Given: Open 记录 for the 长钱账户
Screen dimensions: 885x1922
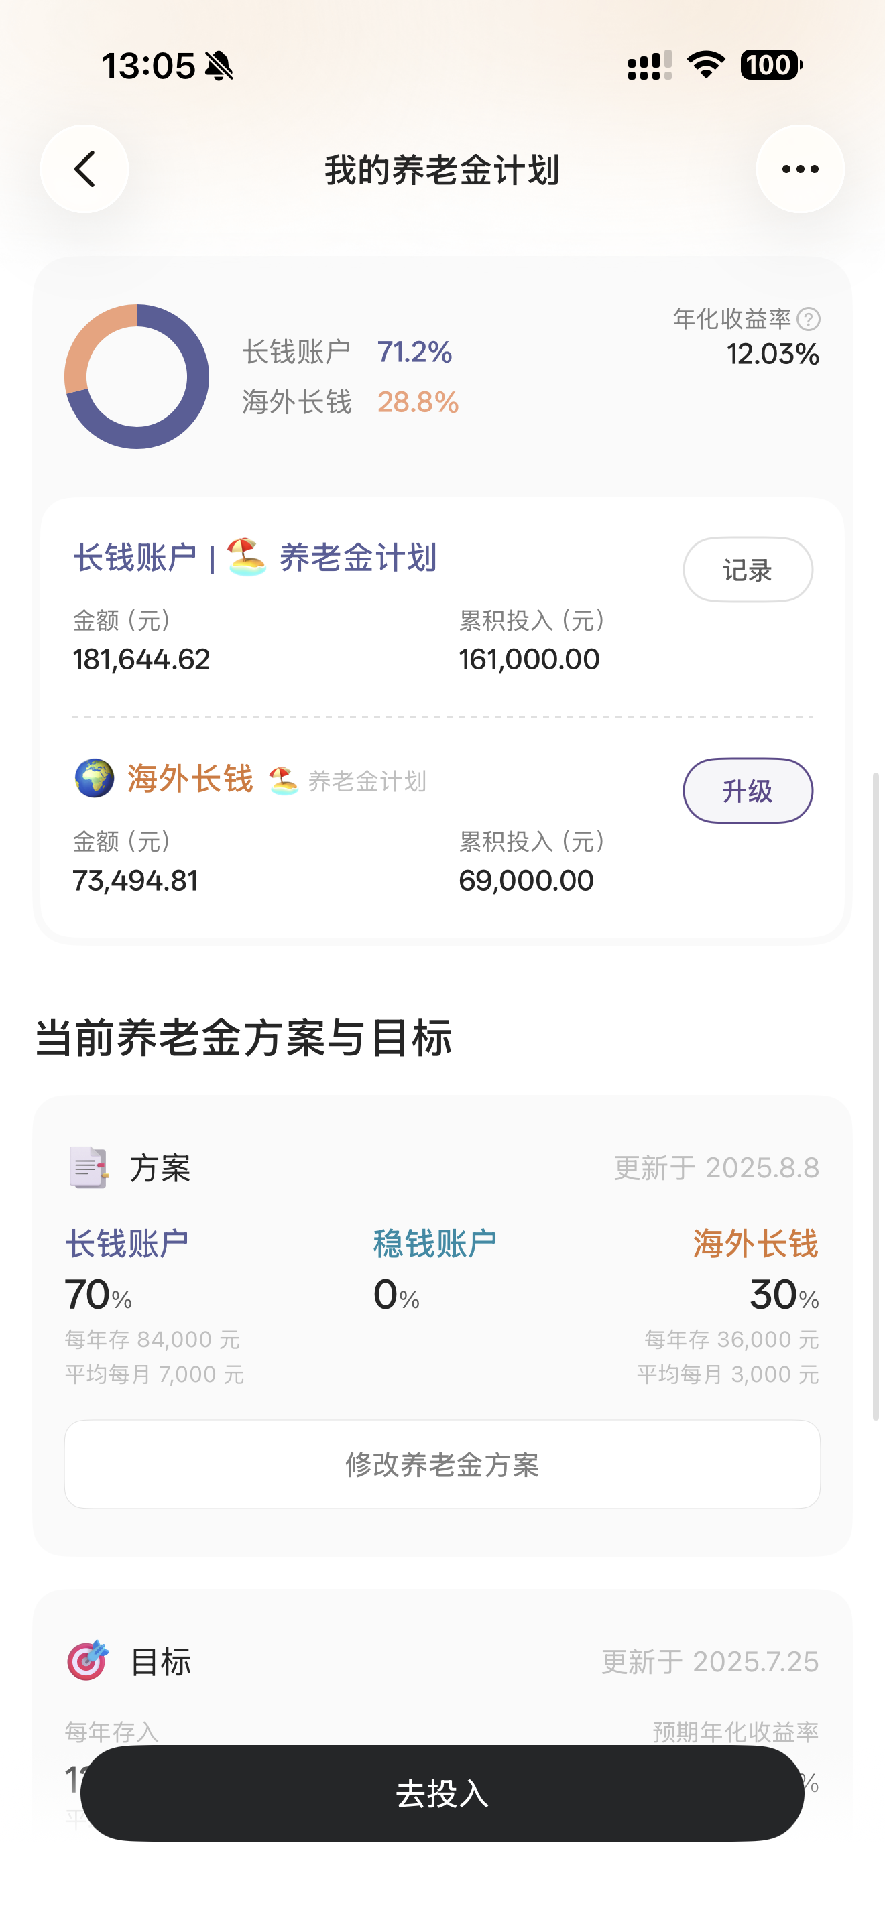Looking at the screenshot, I should pyautogui.click(x=748, y=570).
